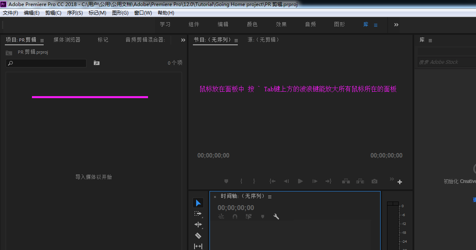This screenshot has height=250, width=476.
Task: Switch to the 组件 workspace
Action: coord(194,25)
